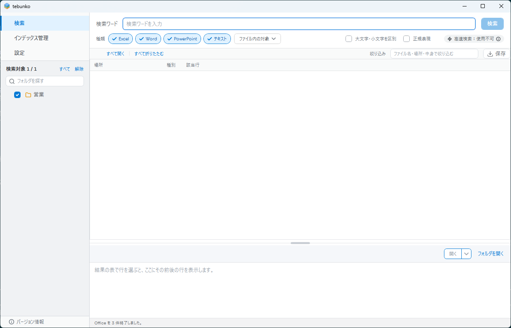Toggle the Word file type filter
511x328 pixels.
[148, 39]
